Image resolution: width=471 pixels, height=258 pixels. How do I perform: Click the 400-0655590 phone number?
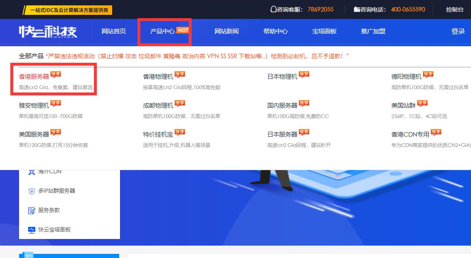407,9
